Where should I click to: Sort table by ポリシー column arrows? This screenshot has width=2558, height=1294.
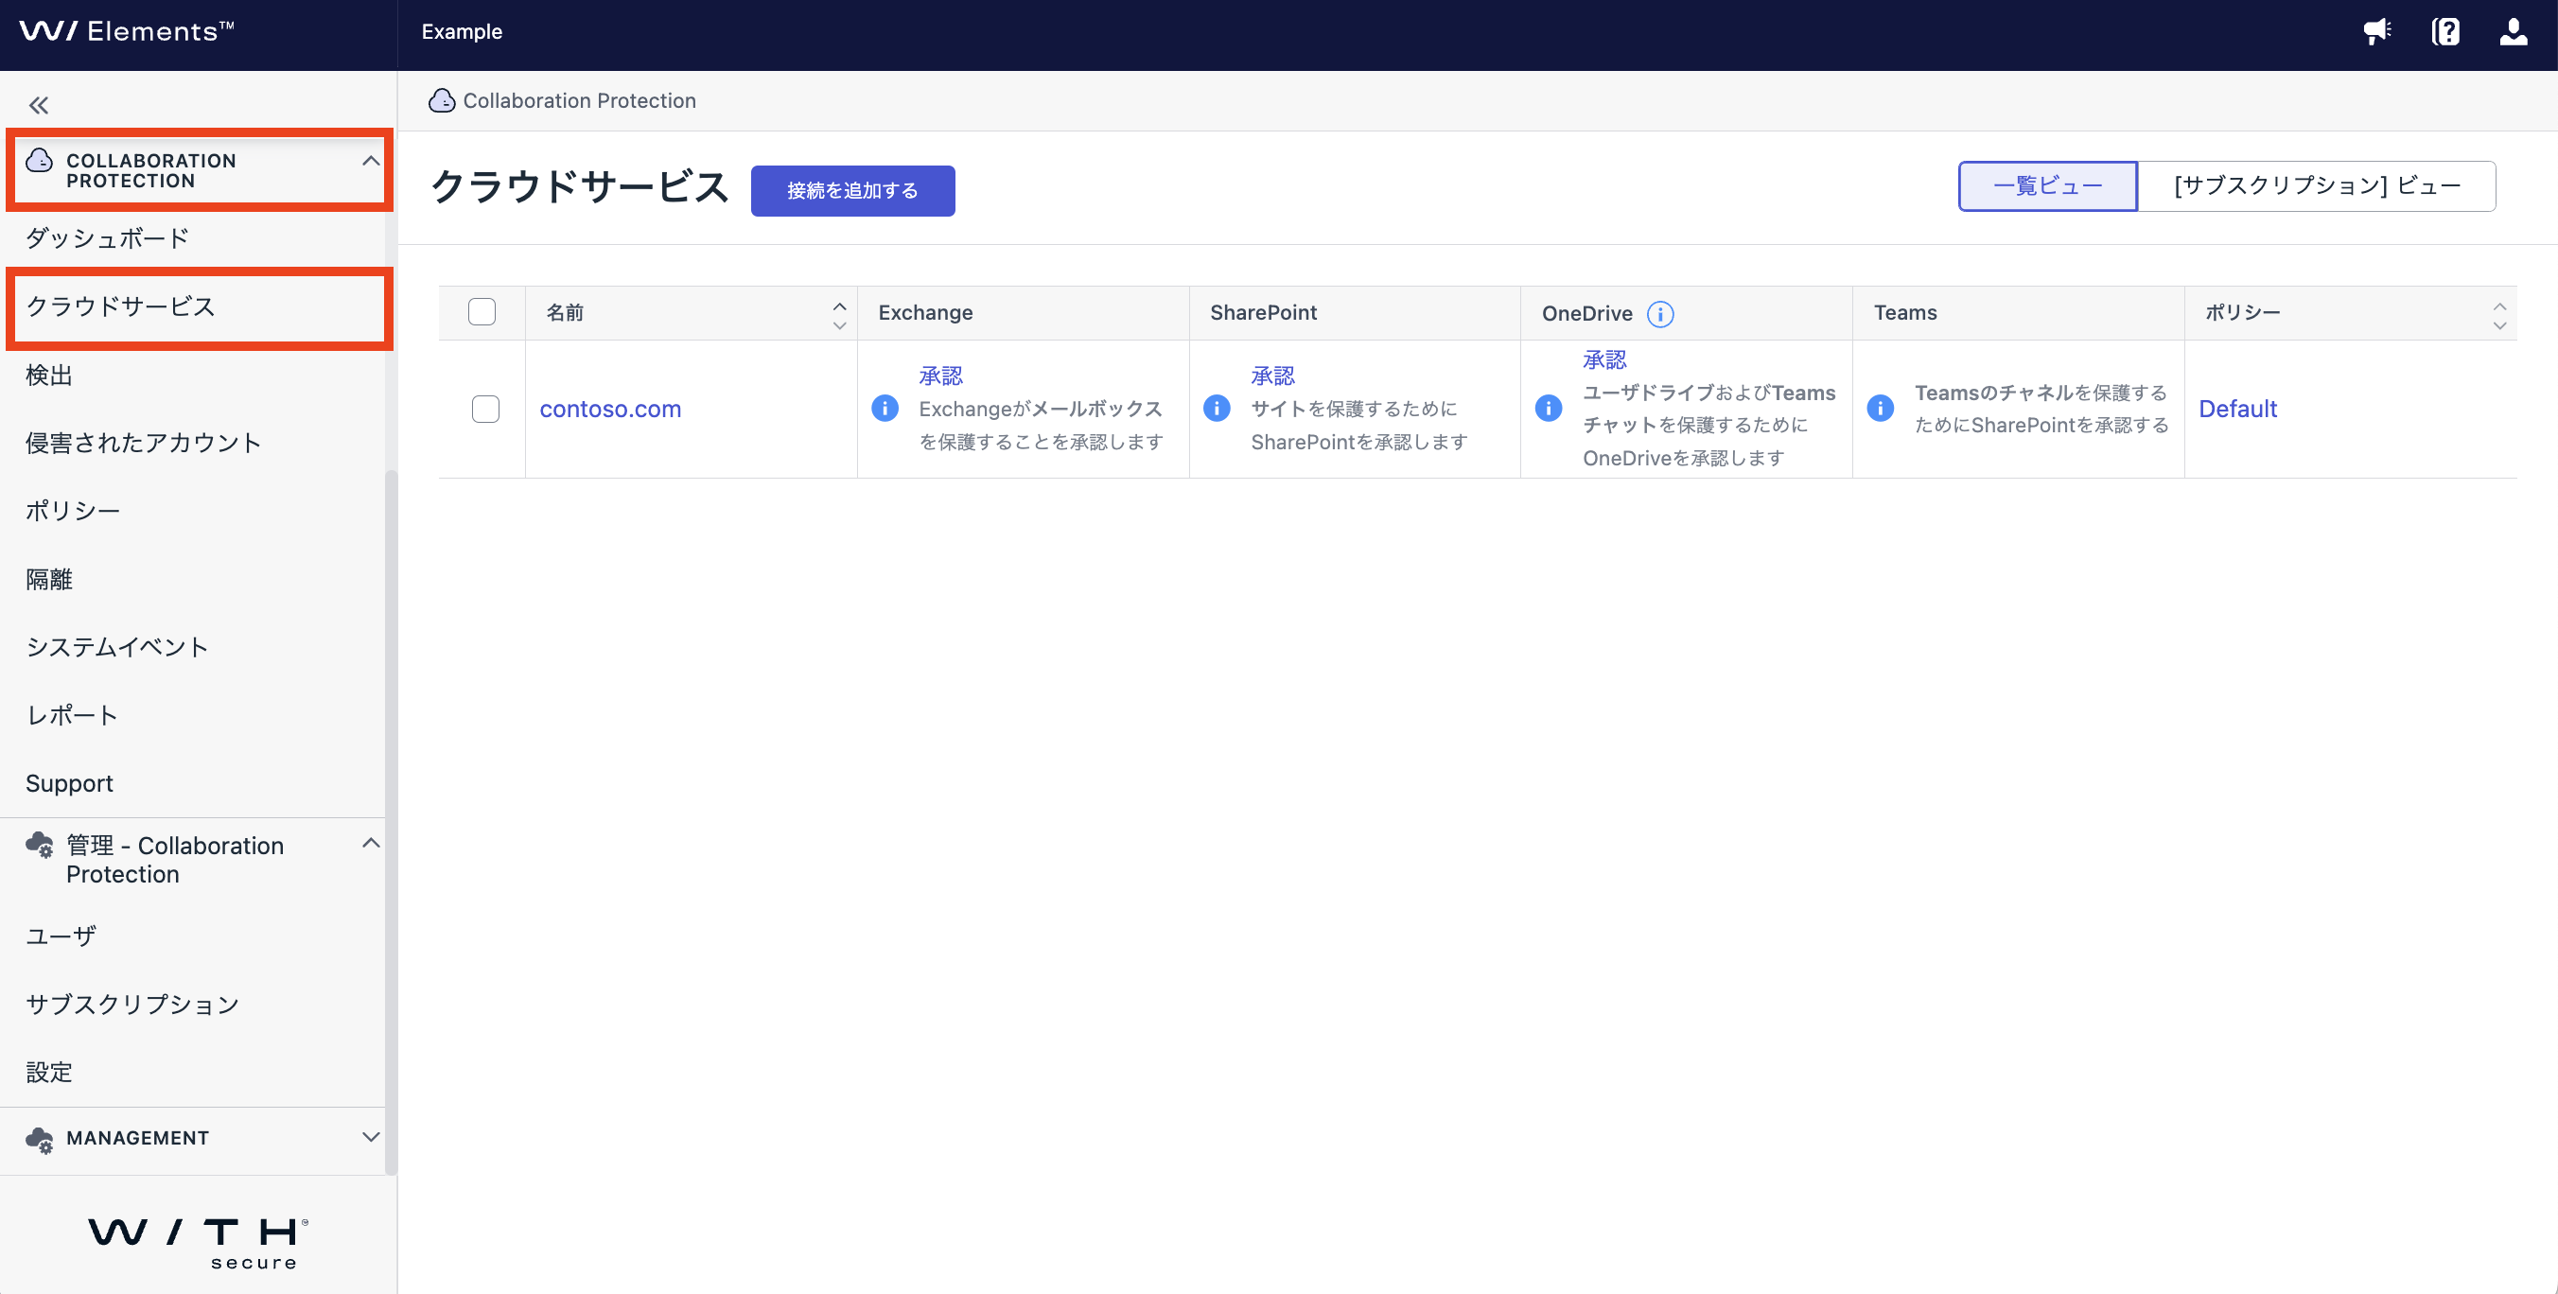pyautogui.click(x=2499, y=315)
